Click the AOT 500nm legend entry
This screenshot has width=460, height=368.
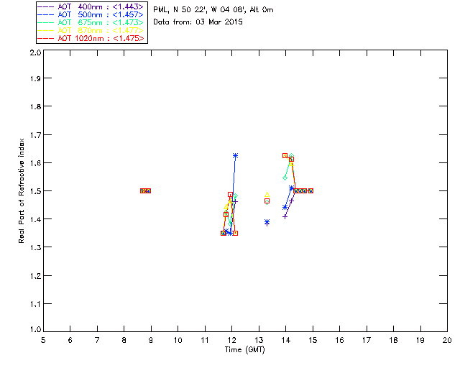(x=91, y=14)
